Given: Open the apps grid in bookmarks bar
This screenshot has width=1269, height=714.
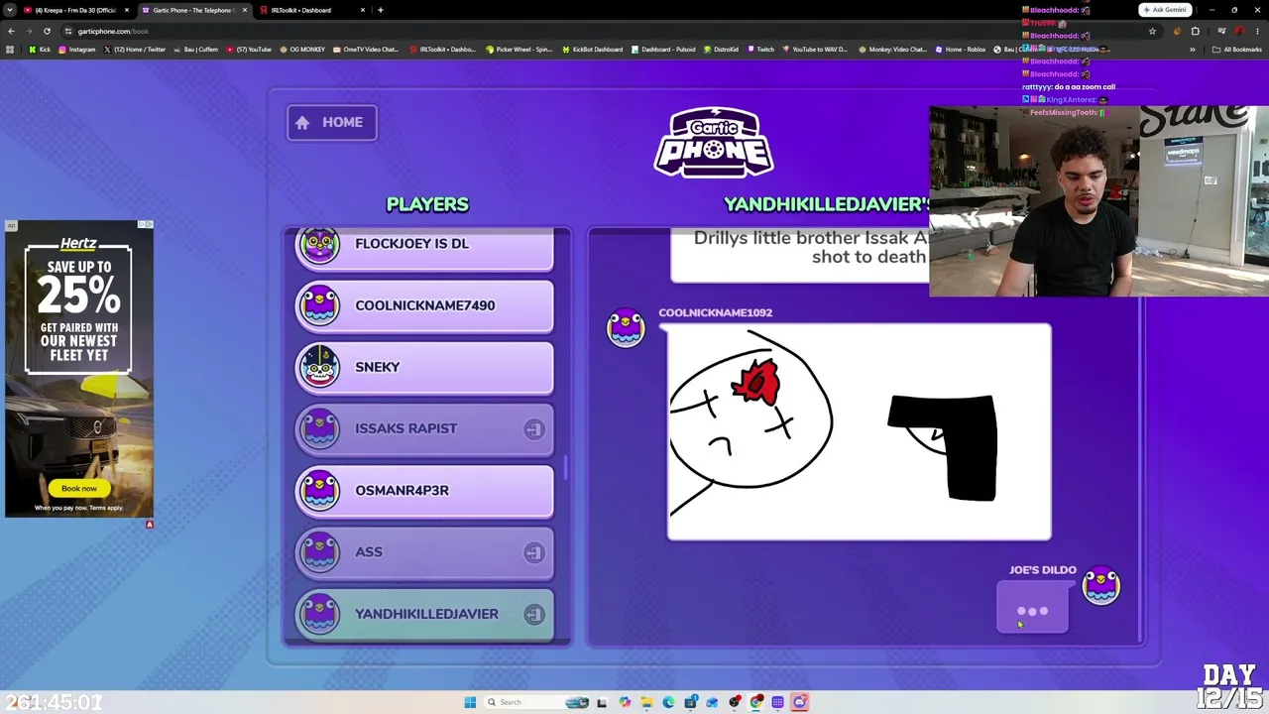Looking at the screenshot, I should [10, 50].
